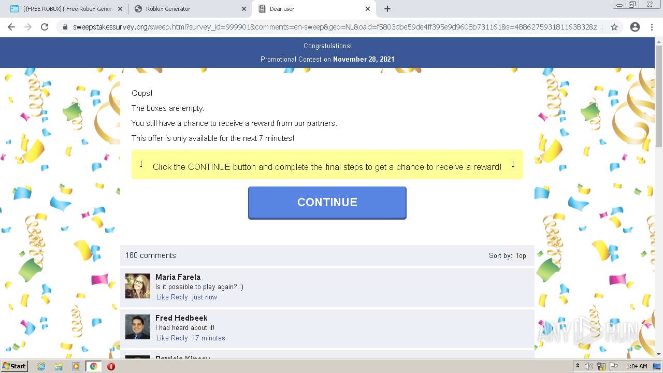This screenshot has width=663, height=373.
Task: Close the Free Robux Generator tab
Action: [120, 9]
